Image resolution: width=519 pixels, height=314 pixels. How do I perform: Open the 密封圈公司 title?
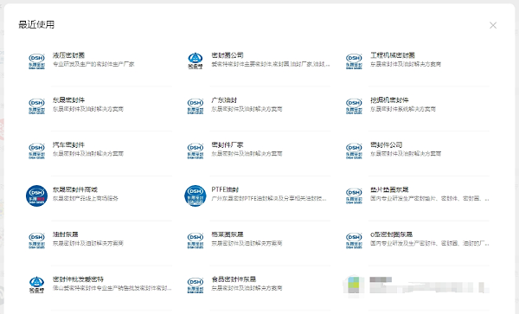pos(227,55)
